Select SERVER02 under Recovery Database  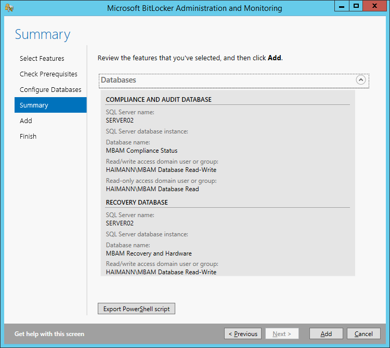tap(120, 223)
